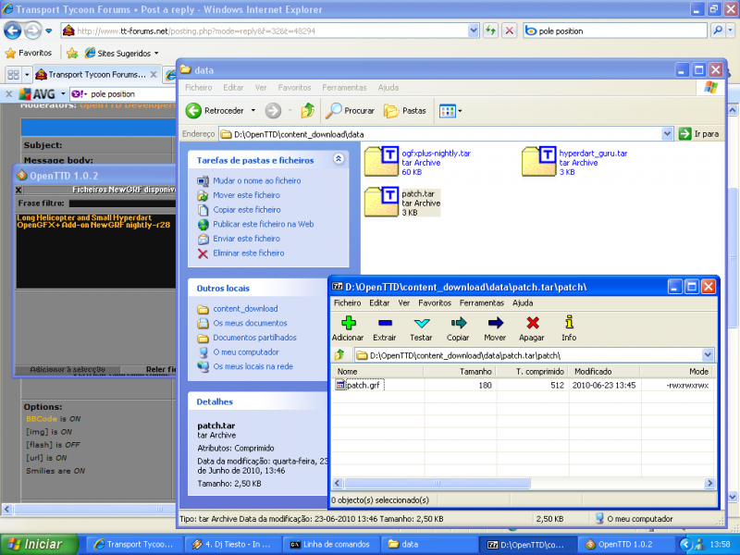Select OpenGFX+ Add-on NewGRF nightly-r28 entry
The width and height of the screenshot is (740, 555).
[x=93, y=225]
